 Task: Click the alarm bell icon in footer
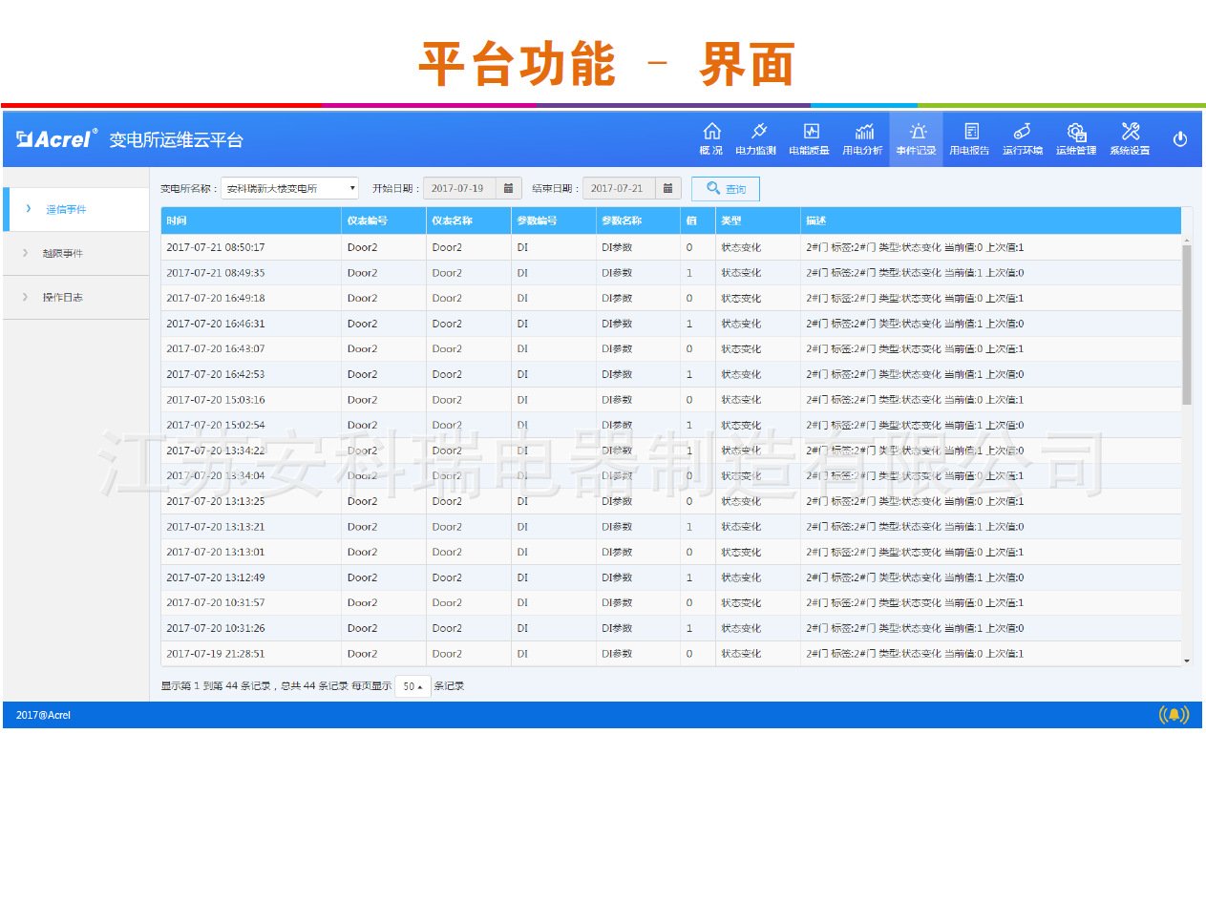[x=1174, y=715]
